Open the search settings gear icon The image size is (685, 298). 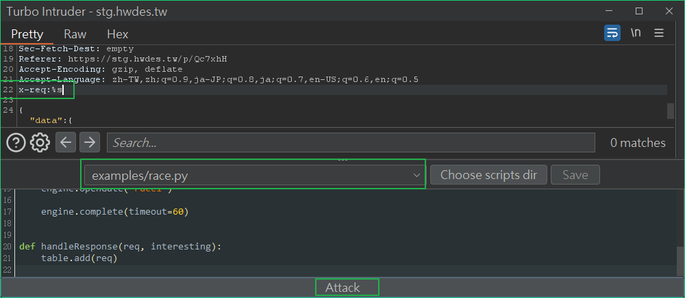(x=40, y=142)
